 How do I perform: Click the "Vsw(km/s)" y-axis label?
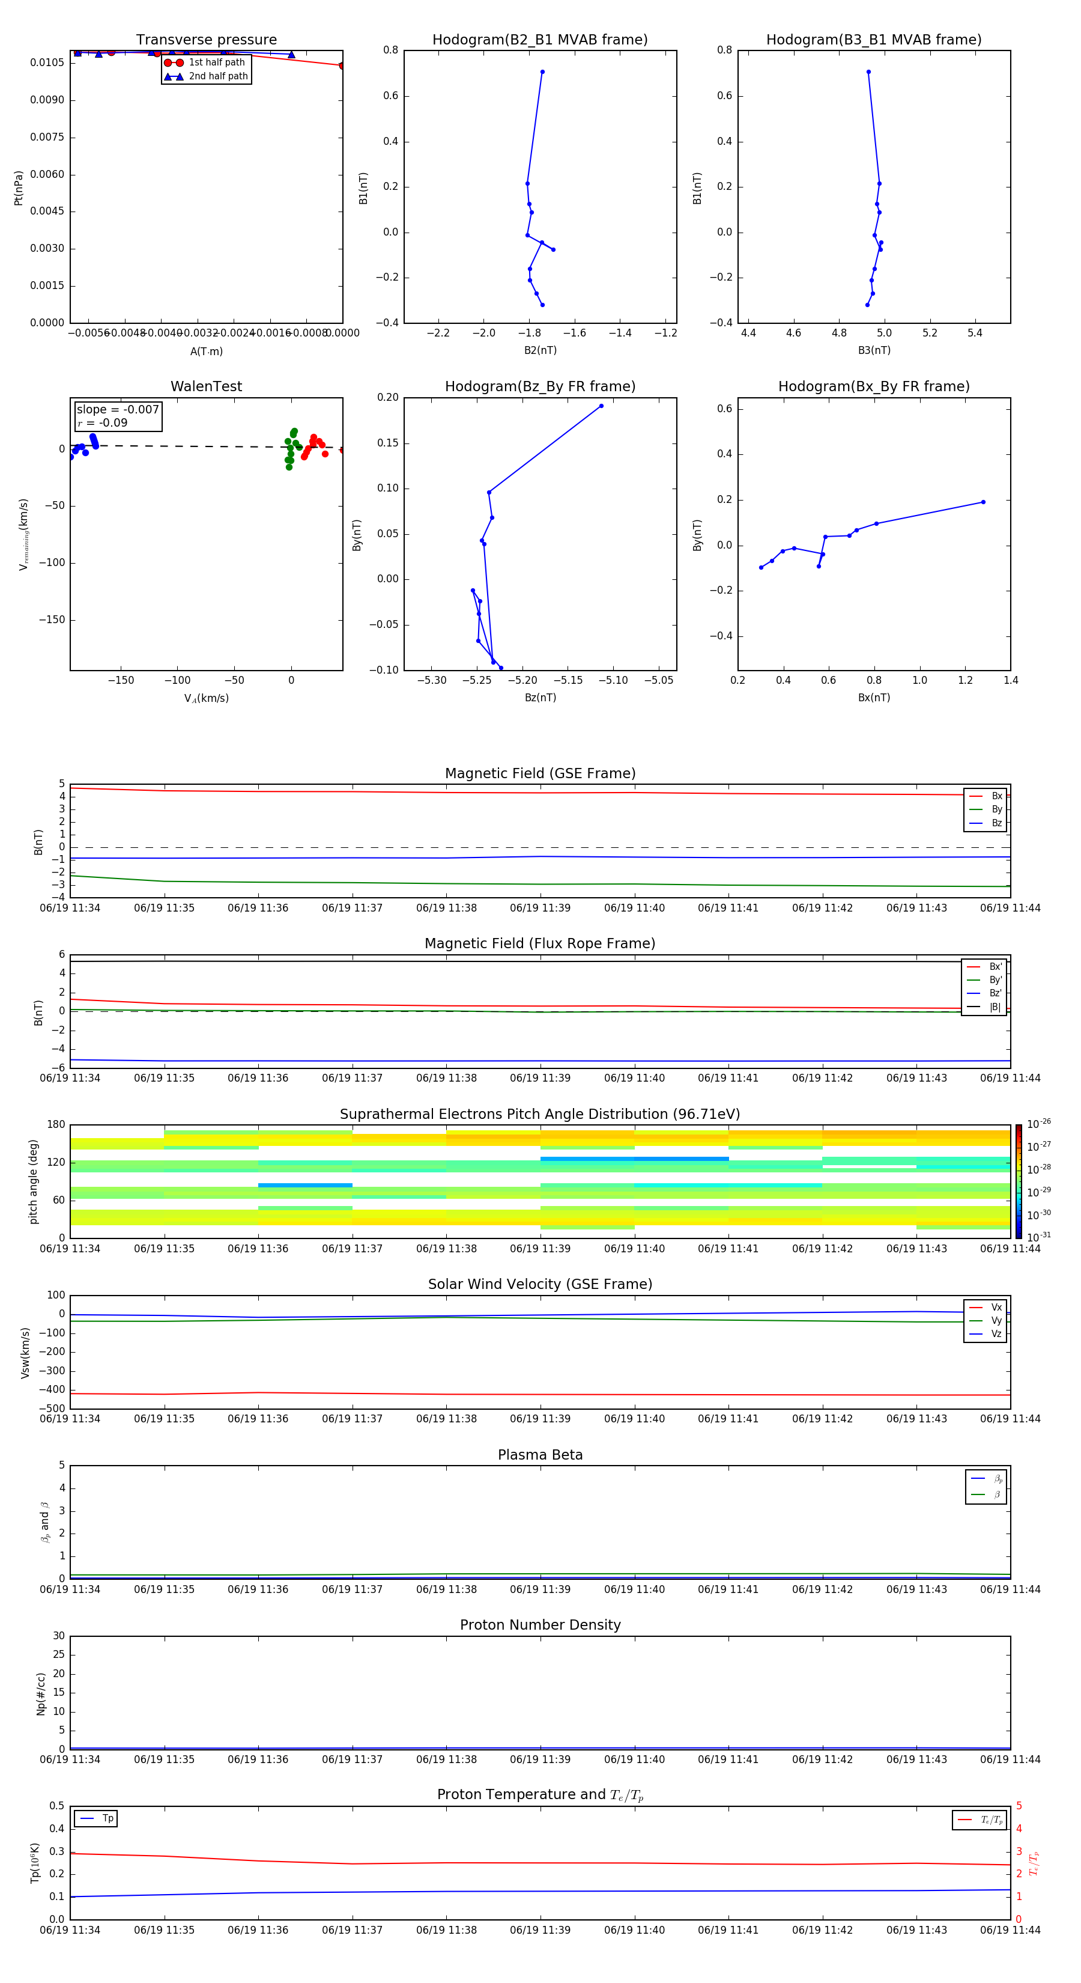(x=25, y=1353)
